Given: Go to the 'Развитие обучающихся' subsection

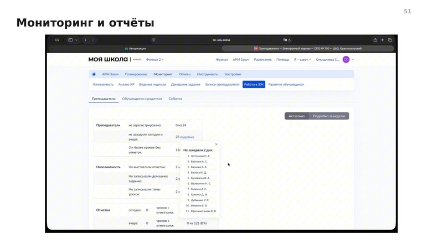Looking at the screenshot, I should pos(286,85).
